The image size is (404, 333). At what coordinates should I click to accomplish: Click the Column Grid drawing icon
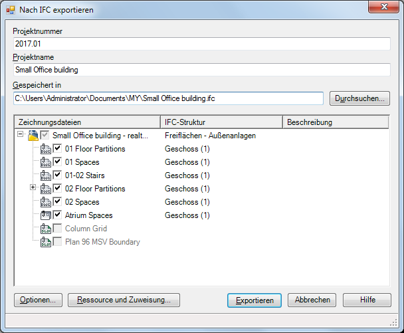[x=46, y=229]
